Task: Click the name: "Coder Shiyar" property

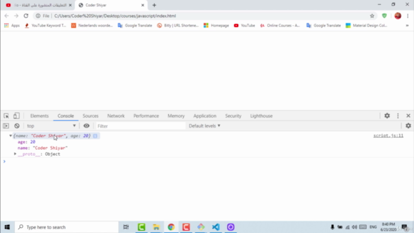Action: coord(43,148)
